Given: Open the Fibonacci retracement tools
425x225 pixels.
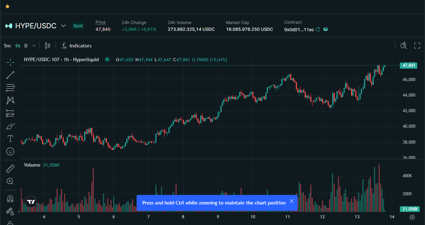Looking at the screenshot, I should [x=10, y=88].
